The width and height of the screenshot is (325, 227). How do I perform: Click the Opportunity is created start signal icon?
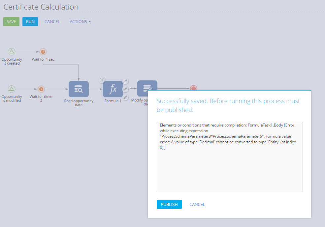12,52
